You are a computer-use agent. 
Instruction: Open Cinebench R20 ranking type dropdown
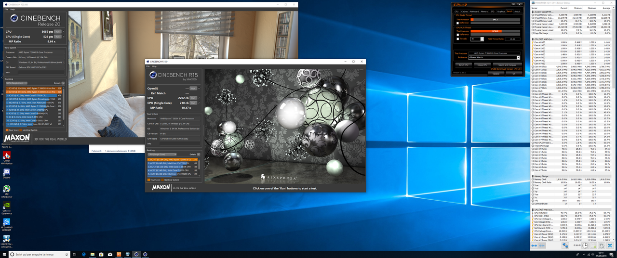tap(17, 83)
